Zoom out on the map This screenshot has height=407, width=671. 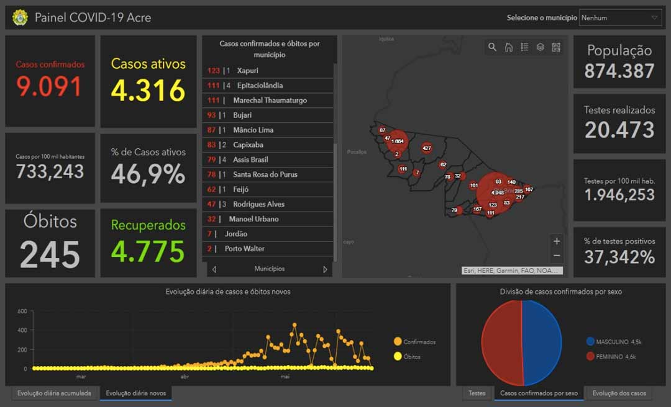click(557, 256)
